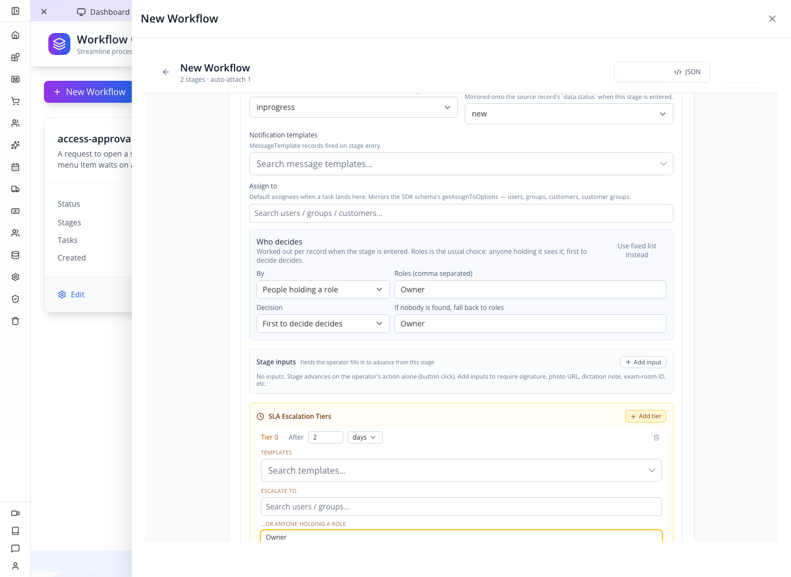
Task: Switch to Use fixed list instead
Action: coord(637,251)
